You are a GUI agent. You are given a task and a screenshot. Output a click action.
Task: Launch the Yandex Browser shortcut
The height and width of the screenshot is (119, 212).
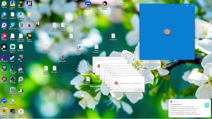pyautogui.click(x=21, y=112)
